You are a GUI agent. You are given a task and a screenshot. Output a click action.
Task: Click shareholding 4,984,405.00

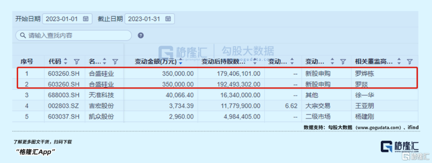click(x=241, y=117)
